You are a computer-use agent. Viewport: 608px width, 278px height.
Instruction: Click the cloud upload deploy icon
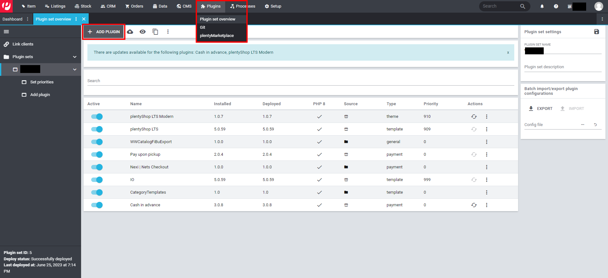[x=130, y=32]
